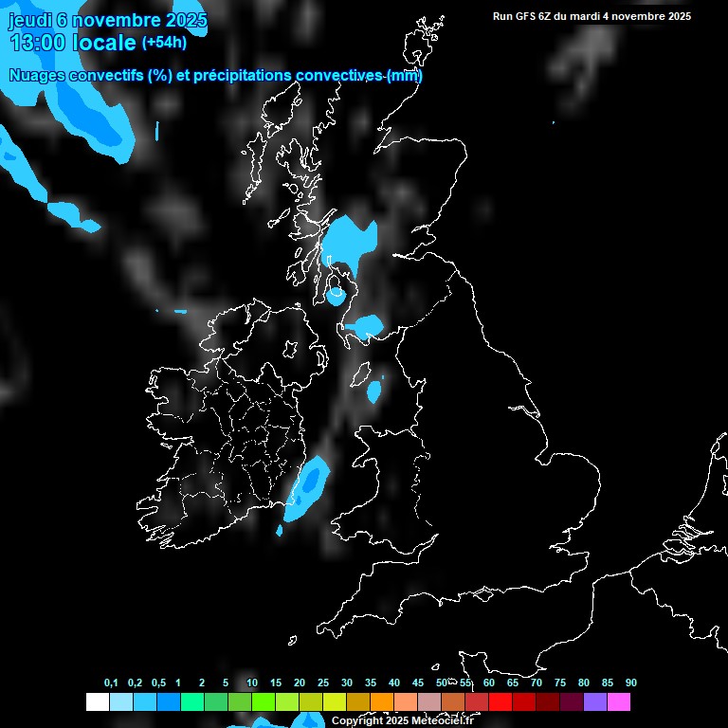Click the large blue precipitation patch over western Scotland
Image resolution: width=728 pixels, height=728 pixels.
click(348, 243)
